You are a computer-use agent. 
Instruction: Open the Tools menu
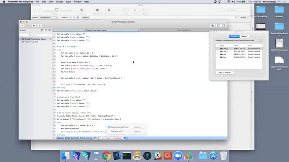point(68,2)
